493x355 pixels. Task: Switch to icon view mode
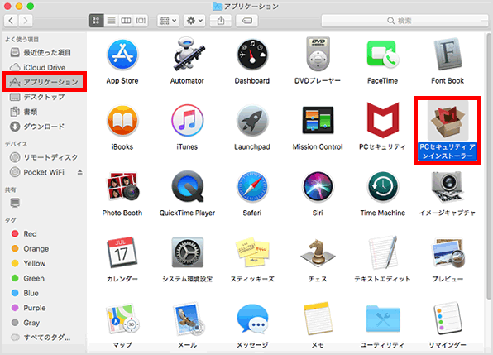point(96,21)
